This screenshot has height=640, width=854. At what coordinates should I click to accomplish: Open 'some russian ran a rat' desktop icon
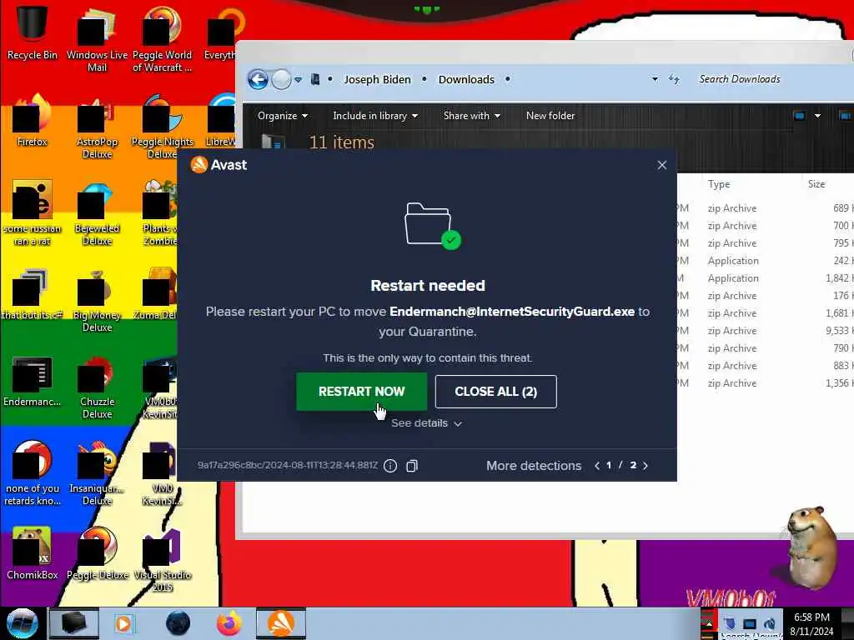click(32, 213)
